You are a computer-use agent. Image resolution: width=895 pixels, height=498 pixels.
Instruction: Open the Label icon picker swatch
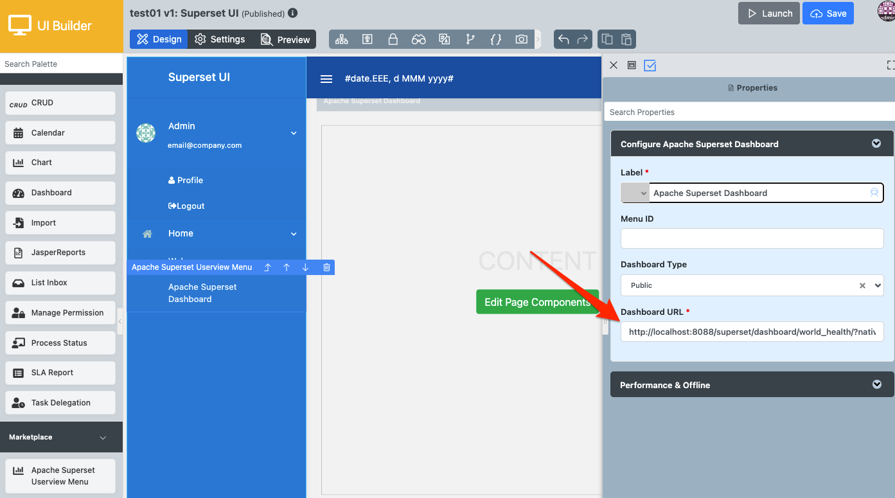(635, 193)
